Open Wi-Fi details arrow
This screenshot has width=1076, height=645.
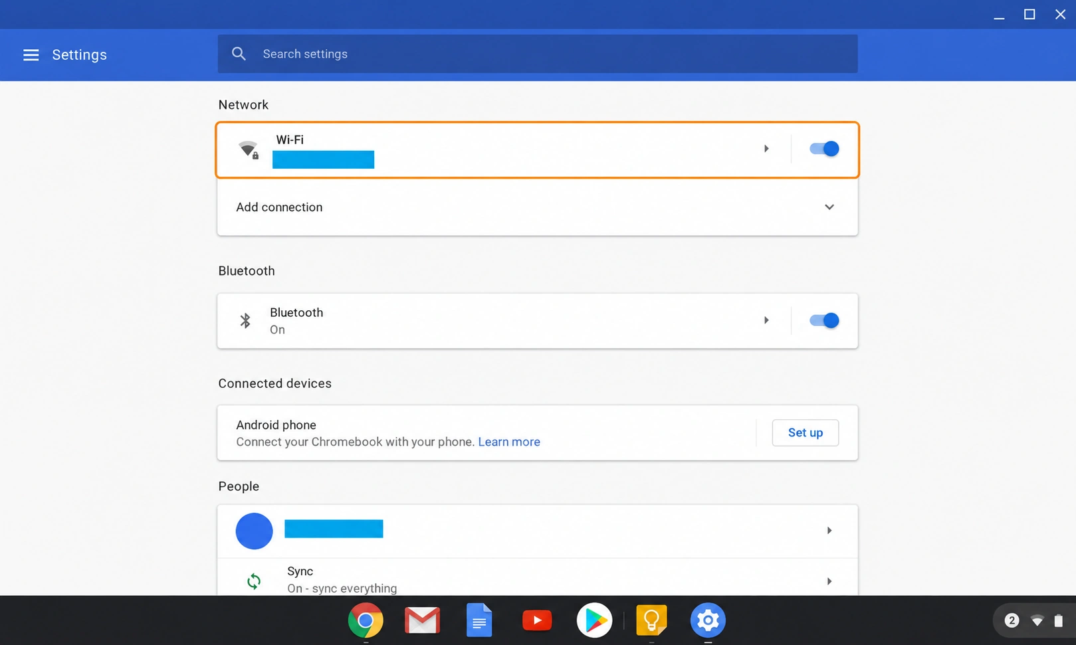766,149
